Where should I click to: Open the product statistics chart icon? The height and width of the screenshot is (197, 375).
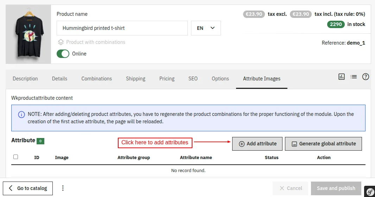pos(342,77)
